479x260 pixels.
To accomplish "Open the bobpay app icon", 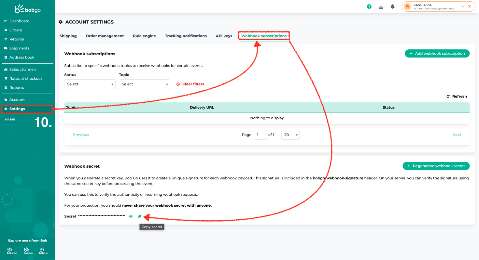I will click(28, 251).
